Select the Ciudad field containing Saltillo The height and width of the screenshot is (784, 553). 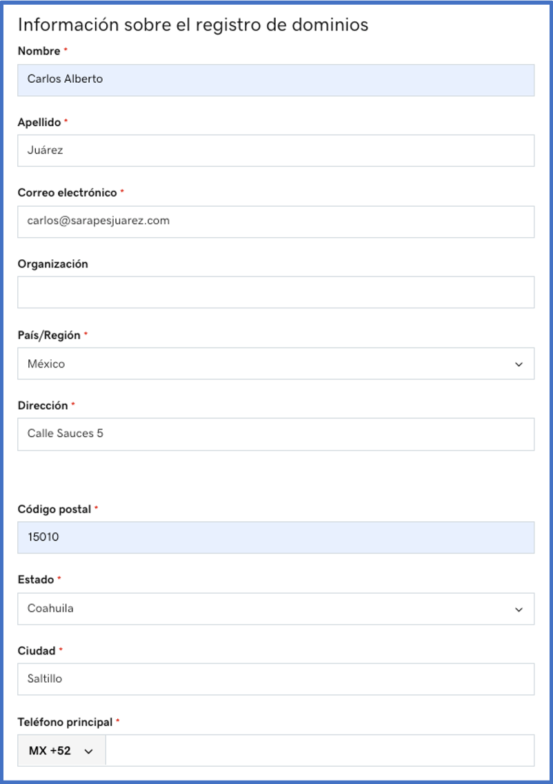click(275, 679)
